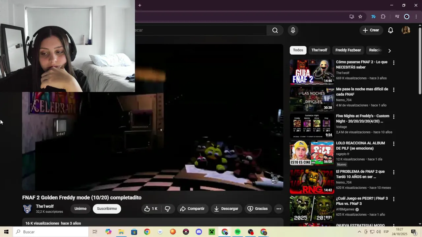The width and height of the screenshot is (422, 237).
Task: Open the Chrome extensions puzzle icon
Action: coord(383,16)
